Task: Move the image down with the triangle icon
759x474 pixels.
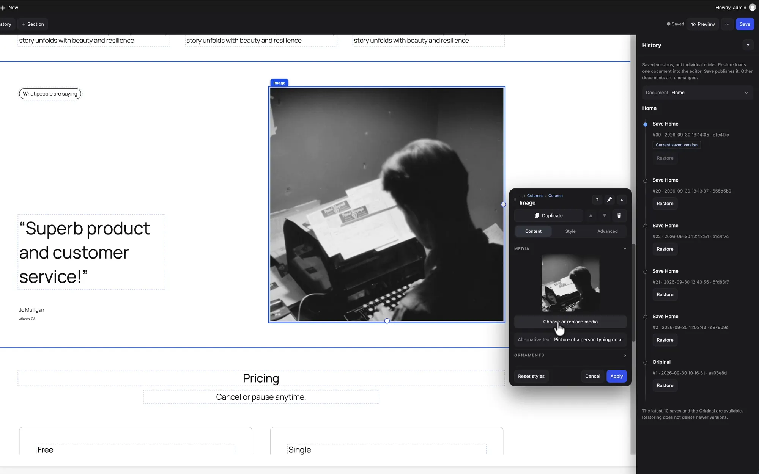Action: (x=604, y=215)
